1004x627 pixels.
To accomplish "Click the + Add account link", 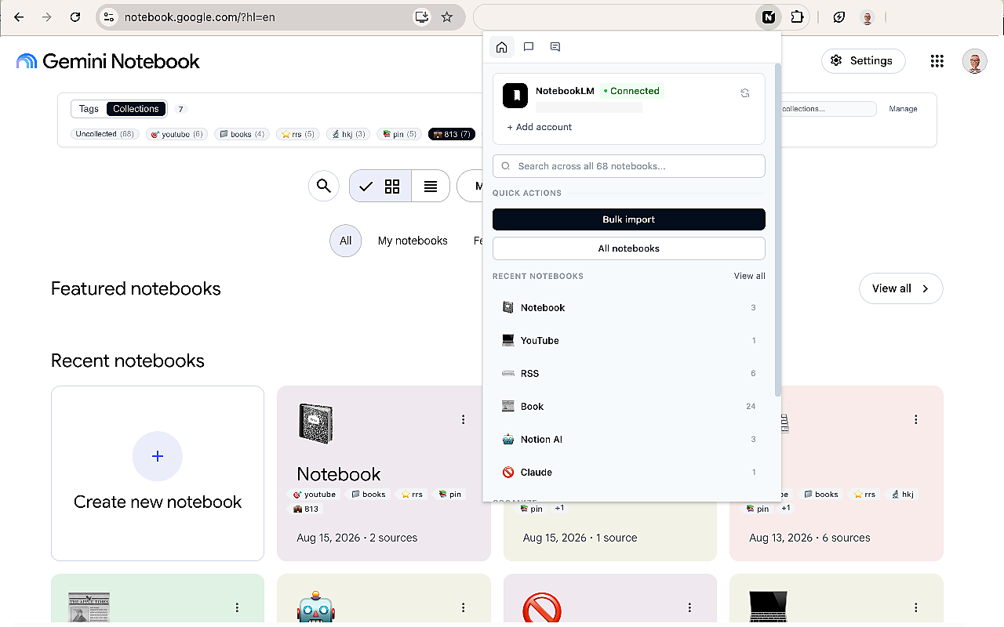I will pyautogui.click(x=540, y=127).
